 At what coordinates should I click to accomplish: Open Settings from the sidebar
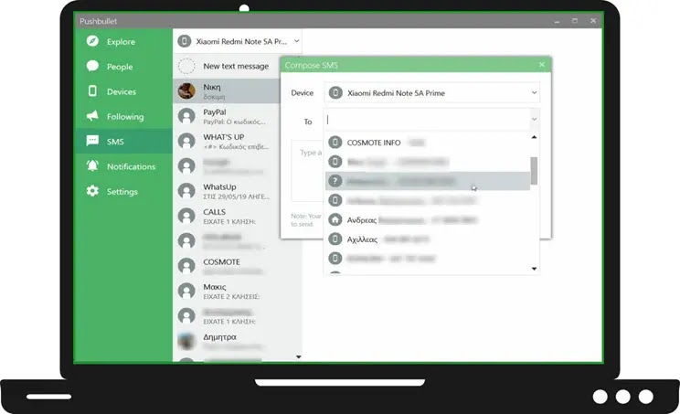pos(123,191)
